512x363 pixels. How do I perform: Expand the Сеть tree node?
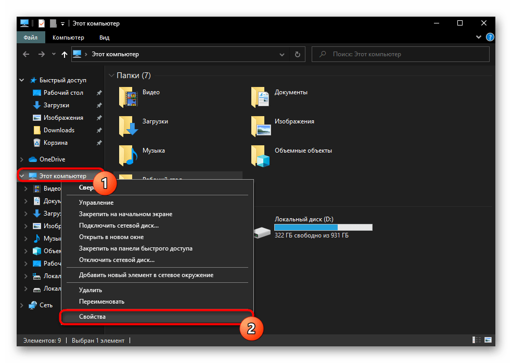coord(21,305)
